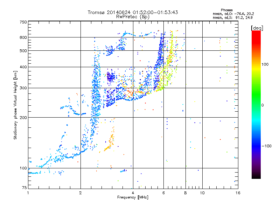Click the x-axis tick label "2"
Viewport: 280px width, 210px height.
(x=80, y=193)
